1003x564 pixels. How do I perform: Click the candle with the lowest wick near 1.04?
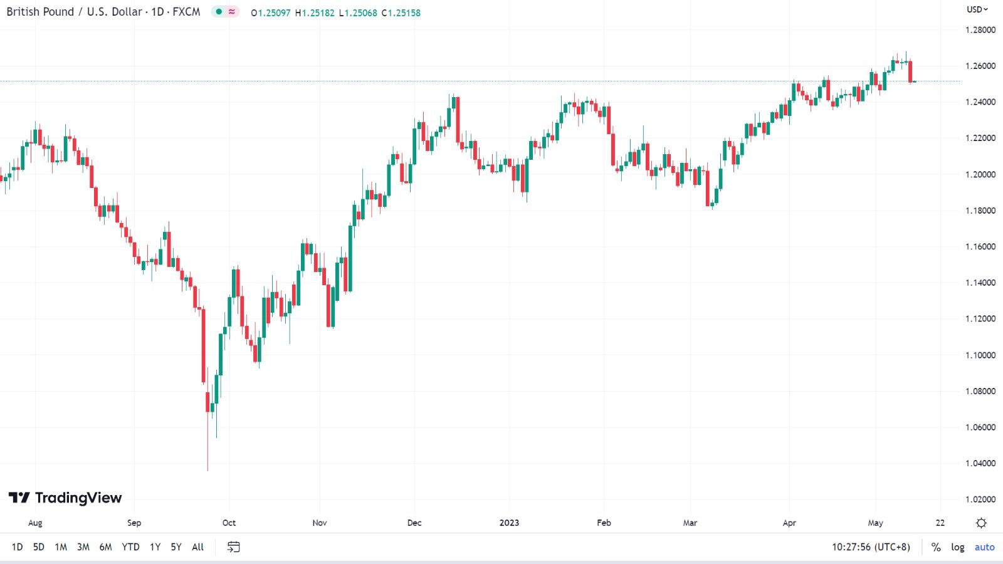point(207,402)
